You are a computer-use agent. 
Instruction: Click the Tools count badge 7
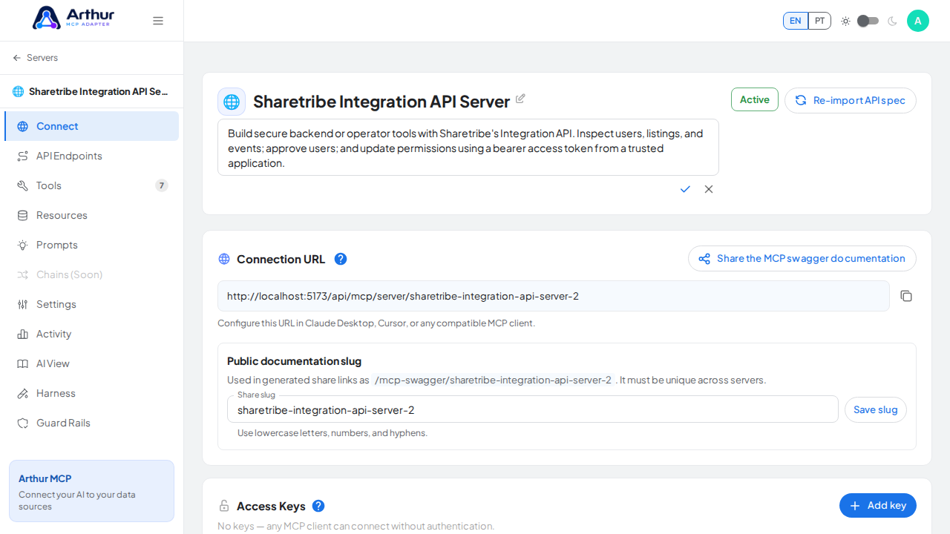pos(162,185)
